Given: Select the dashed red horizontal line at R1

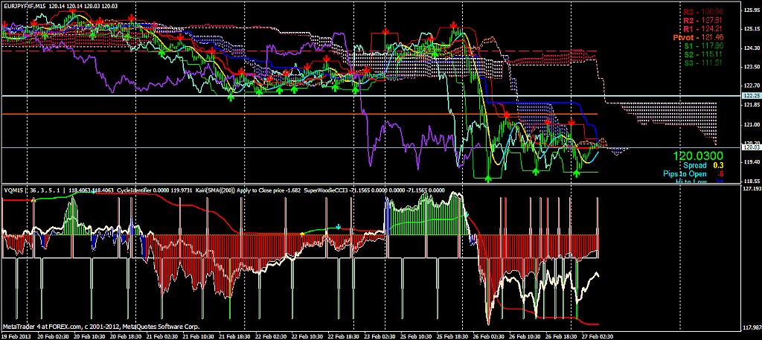Looking at the screenshot, I should pyautogui.click(x=300, y=51).
